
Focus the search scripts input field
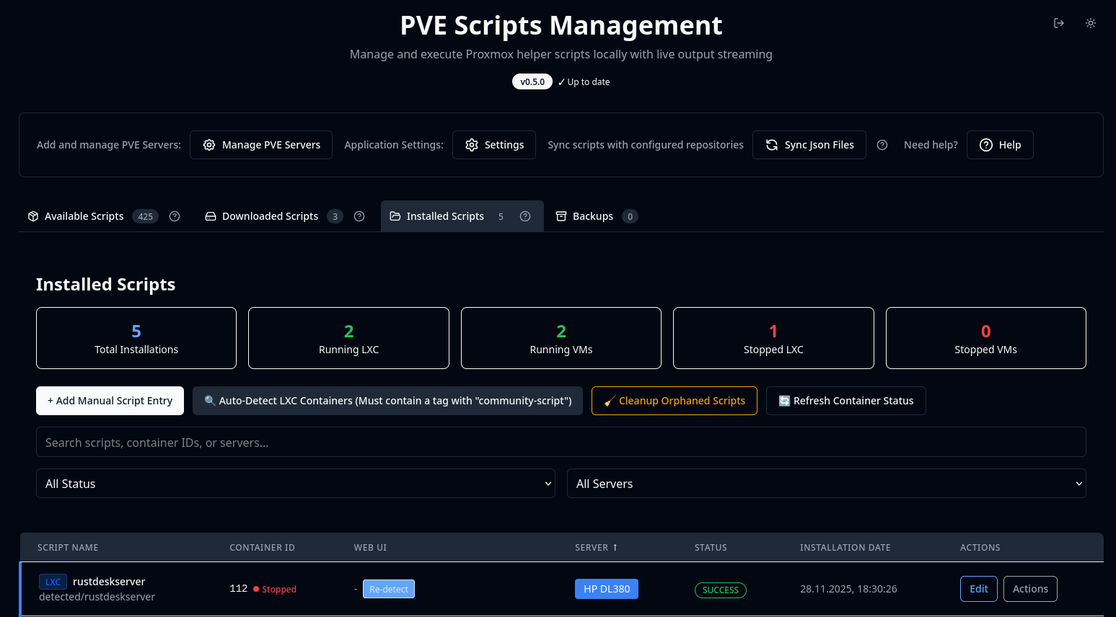561,443
